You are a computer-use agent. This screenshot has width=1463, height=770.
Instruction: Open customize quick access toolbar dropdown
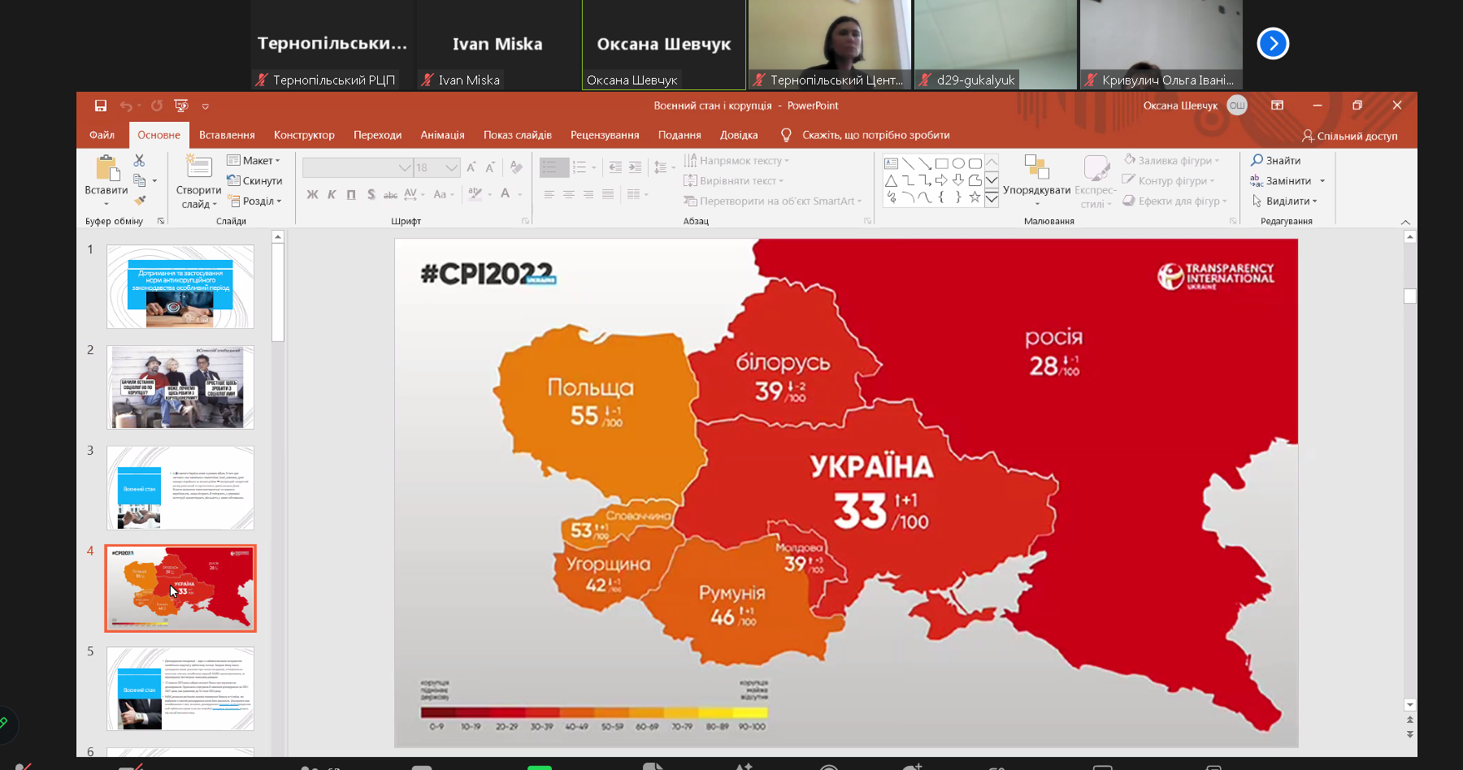pyautogui.click(x=206, y=106)
